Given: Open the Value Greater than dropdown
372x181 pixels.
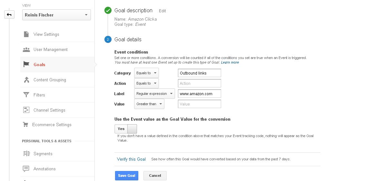Looking at the screenshot, I should 149,104.
